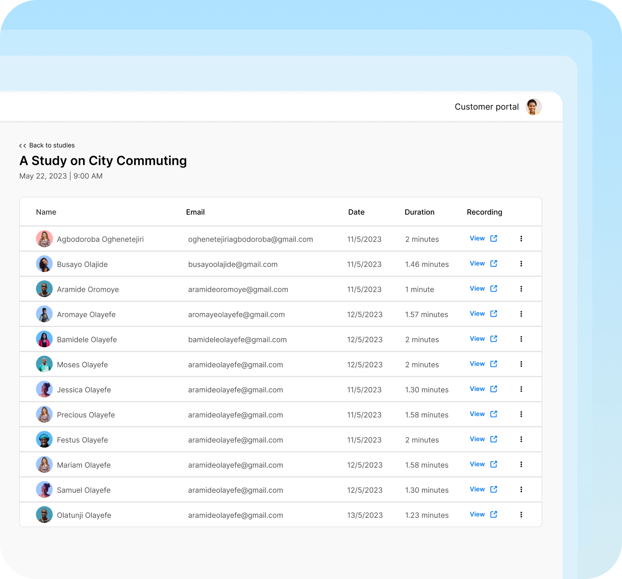The image size is (622, 579).
Task: Click Agbodoroba Oghenetejiri's avatar photo
Action: pyautogui.click(x=44, y=239)
